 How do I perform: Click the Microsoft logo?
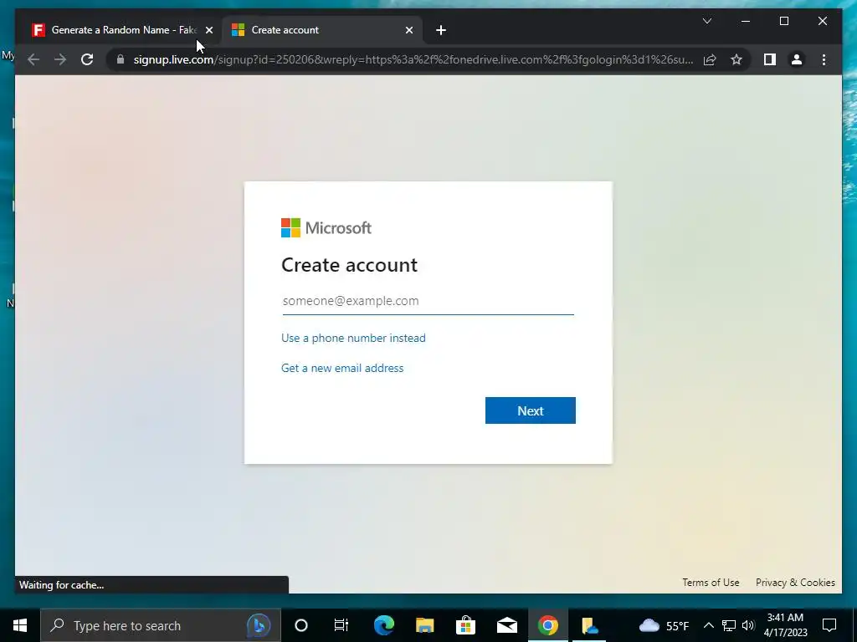326,227
